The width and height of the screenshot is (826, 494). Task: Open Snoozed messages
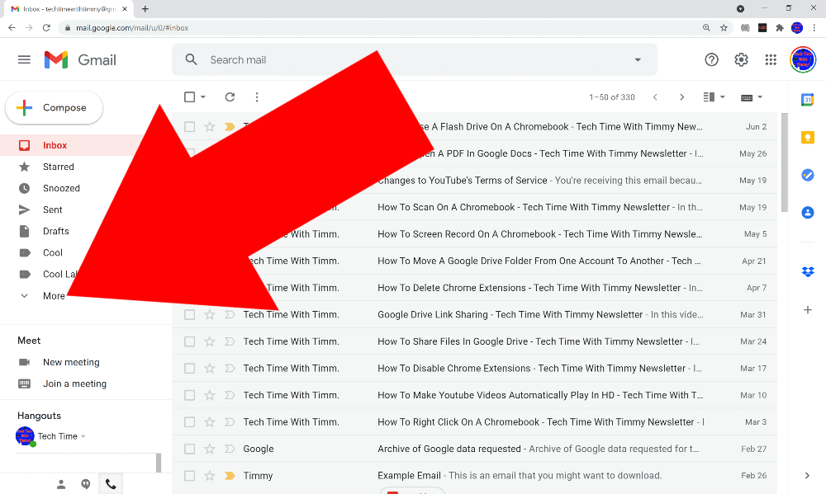[61, 188]
